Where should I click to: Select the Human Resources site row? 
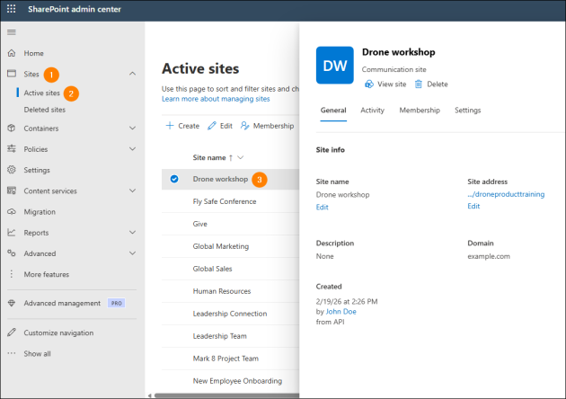pos(230,290)
